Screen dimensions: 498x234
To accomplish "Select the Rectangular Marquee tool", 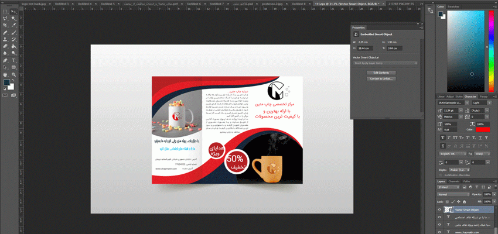I will point(5,12).
